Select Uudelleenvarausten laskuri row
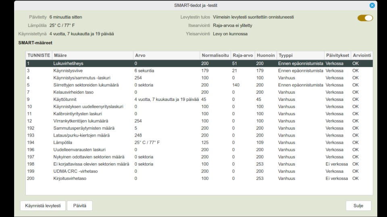This screenshot has height=217, width=387. pos(199,149)
